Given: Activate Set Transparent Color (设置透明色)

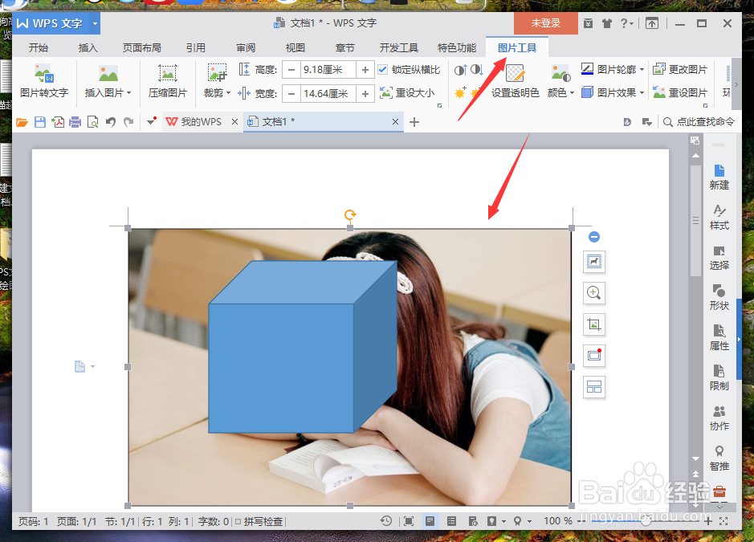Looking at the screenshot, I should (515, 92).
